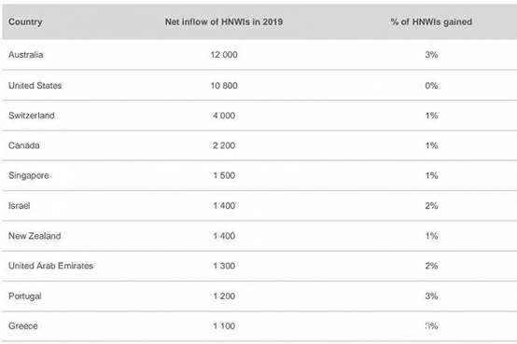Select the Switzerland country cell
The height and width of the screenshot is (344, 517).
point(32,116)
